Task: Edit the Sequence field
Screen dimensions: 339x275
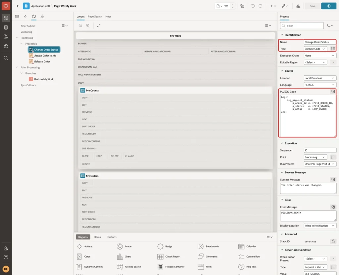Action: [320, 150]
